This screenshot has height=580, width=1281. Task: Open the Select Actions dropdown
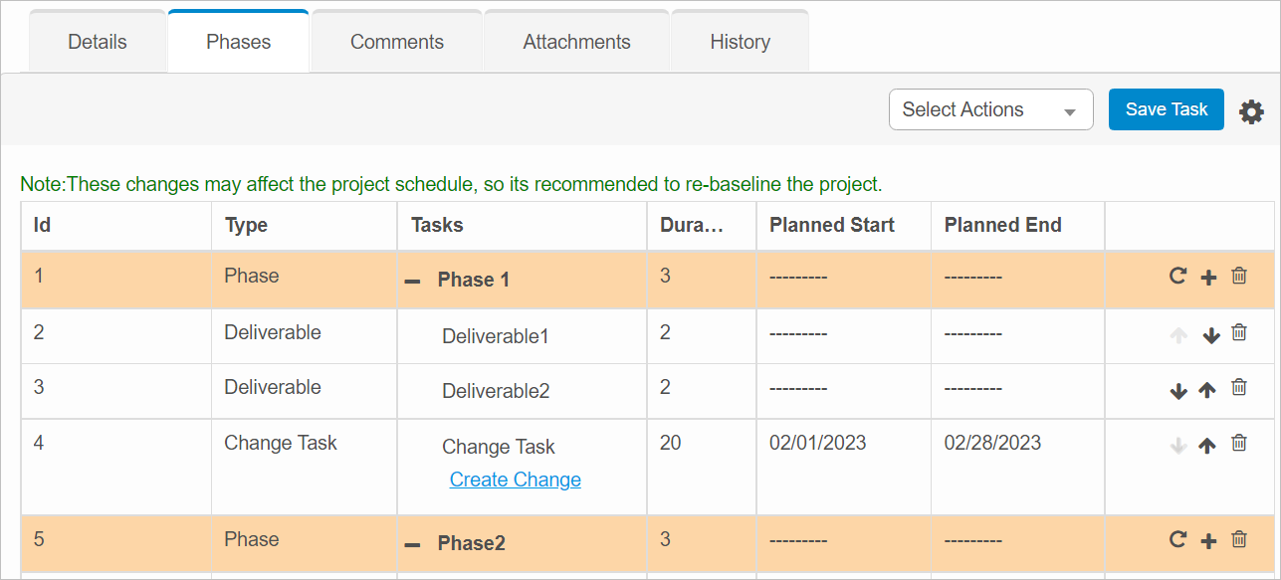[x=990, y=109]
